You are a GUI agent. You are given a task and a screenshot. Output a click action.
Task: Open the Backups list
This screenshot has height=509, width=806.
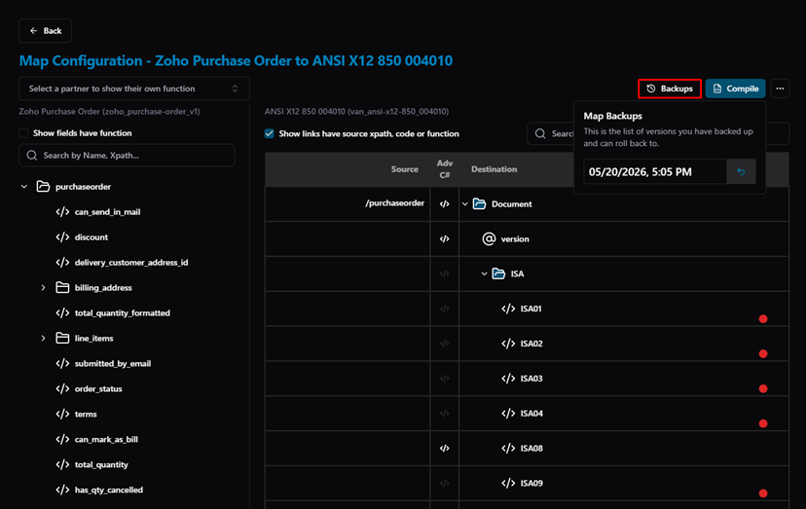pyautogui.click(x=670, y=89)
